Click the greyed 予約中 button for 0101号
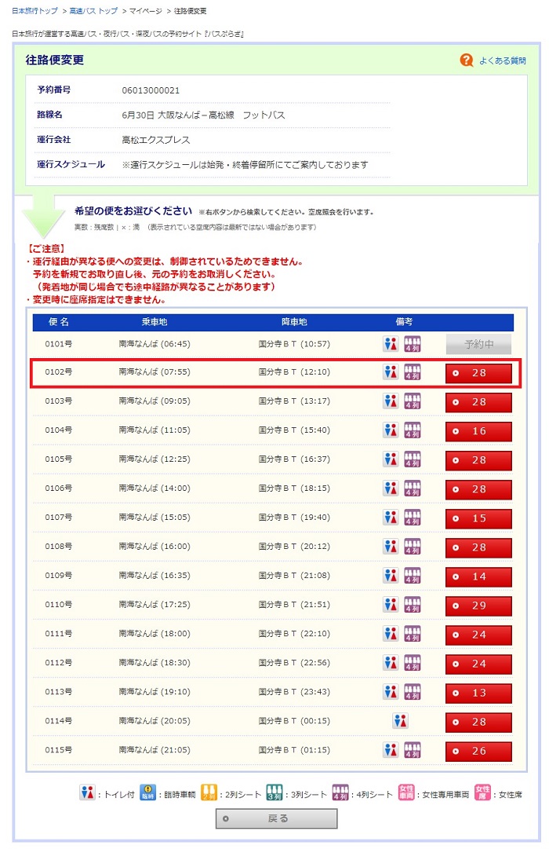 [x=478, y=344]
